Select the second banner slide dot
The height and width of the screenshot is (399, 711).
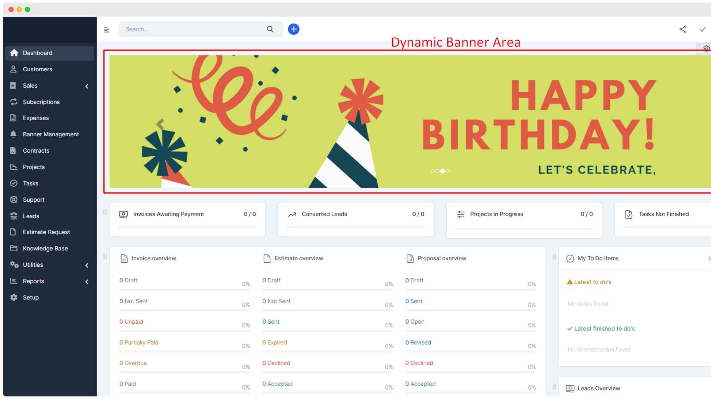437,171
